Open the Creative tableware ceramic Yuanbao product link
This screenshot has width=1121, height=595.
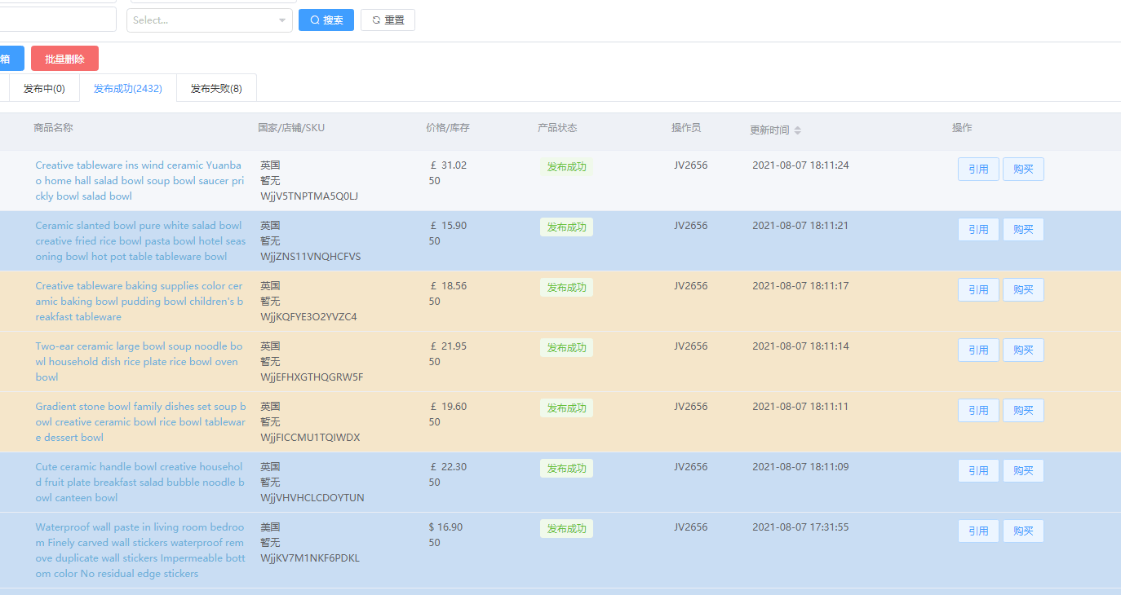point(139,180)
